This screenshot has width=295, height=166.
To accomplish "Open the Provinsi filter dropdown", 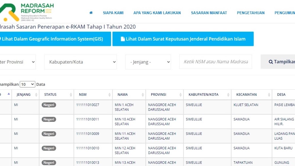I will pyautogui.click(x=18, y=62).
